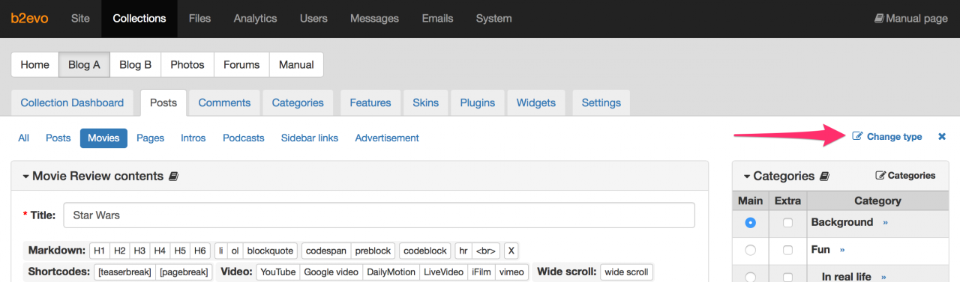Open Background category link arrow
This screenshot has width=960, height=282.
[885, 223]
